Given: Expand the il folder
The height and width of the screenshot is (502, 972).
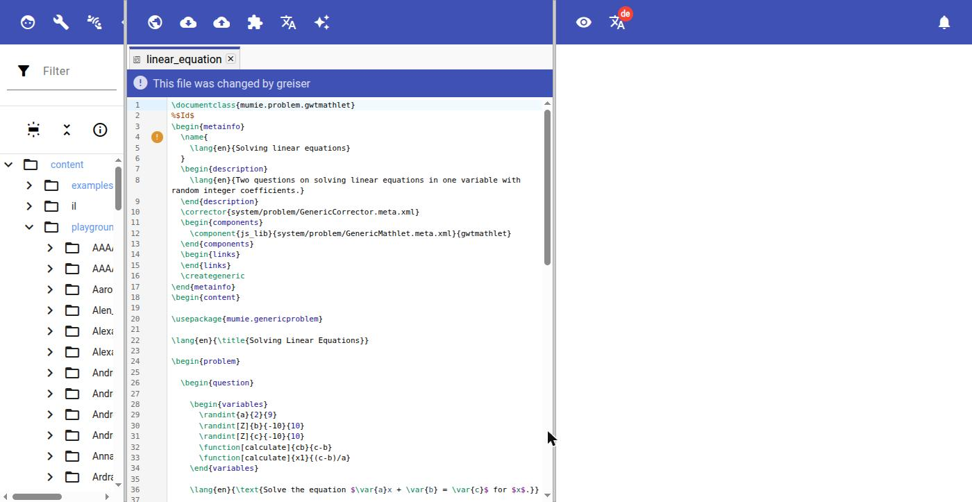Looking at the screenshot, I should click(29, 206).
